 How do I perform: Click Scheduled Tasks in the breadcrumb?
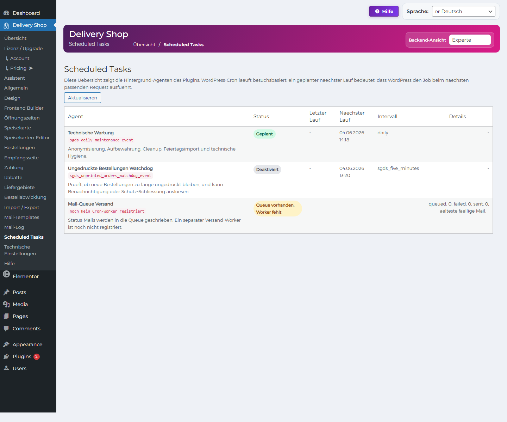(183, 44)
